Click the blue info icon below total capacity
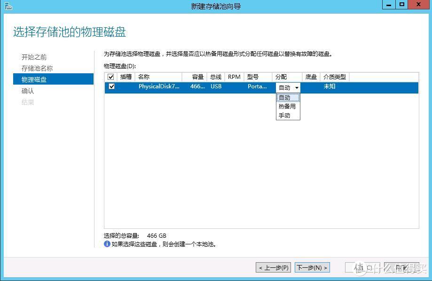 click(x=107, y=244)
